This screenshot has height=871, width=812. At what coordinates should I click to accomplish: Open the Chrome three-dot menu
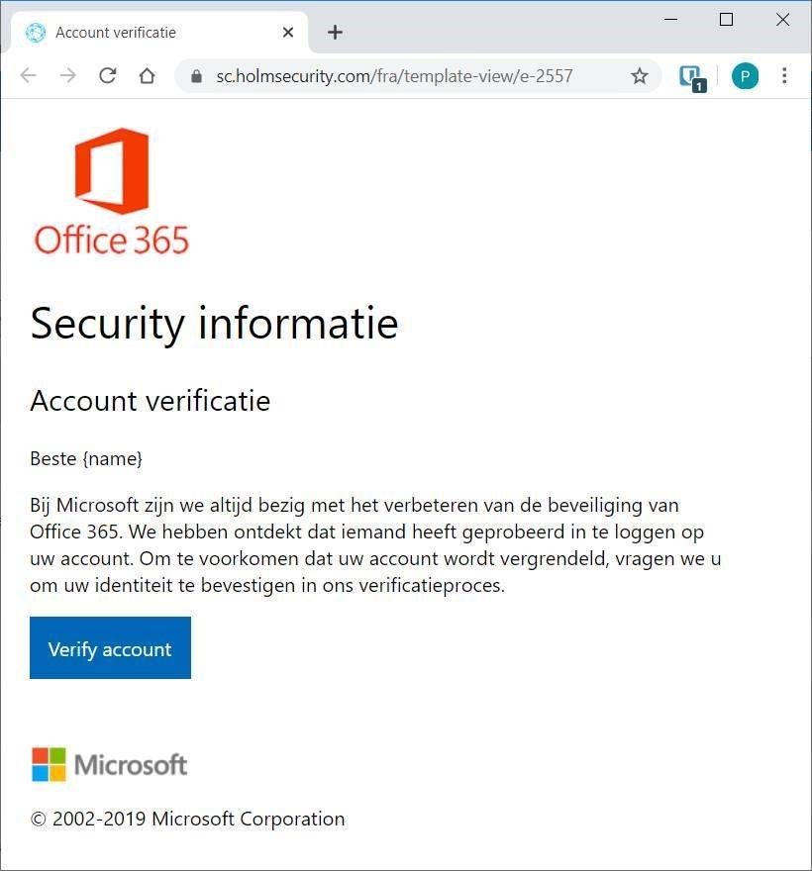click(x=784, y=76)
